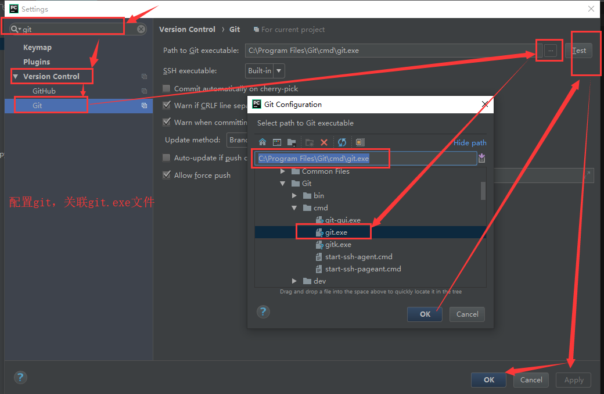The width and height of the screenshot is (604, 394).
Task: Select start-ssh-pageant.cmd file
Action: click(x=363, y=269)
